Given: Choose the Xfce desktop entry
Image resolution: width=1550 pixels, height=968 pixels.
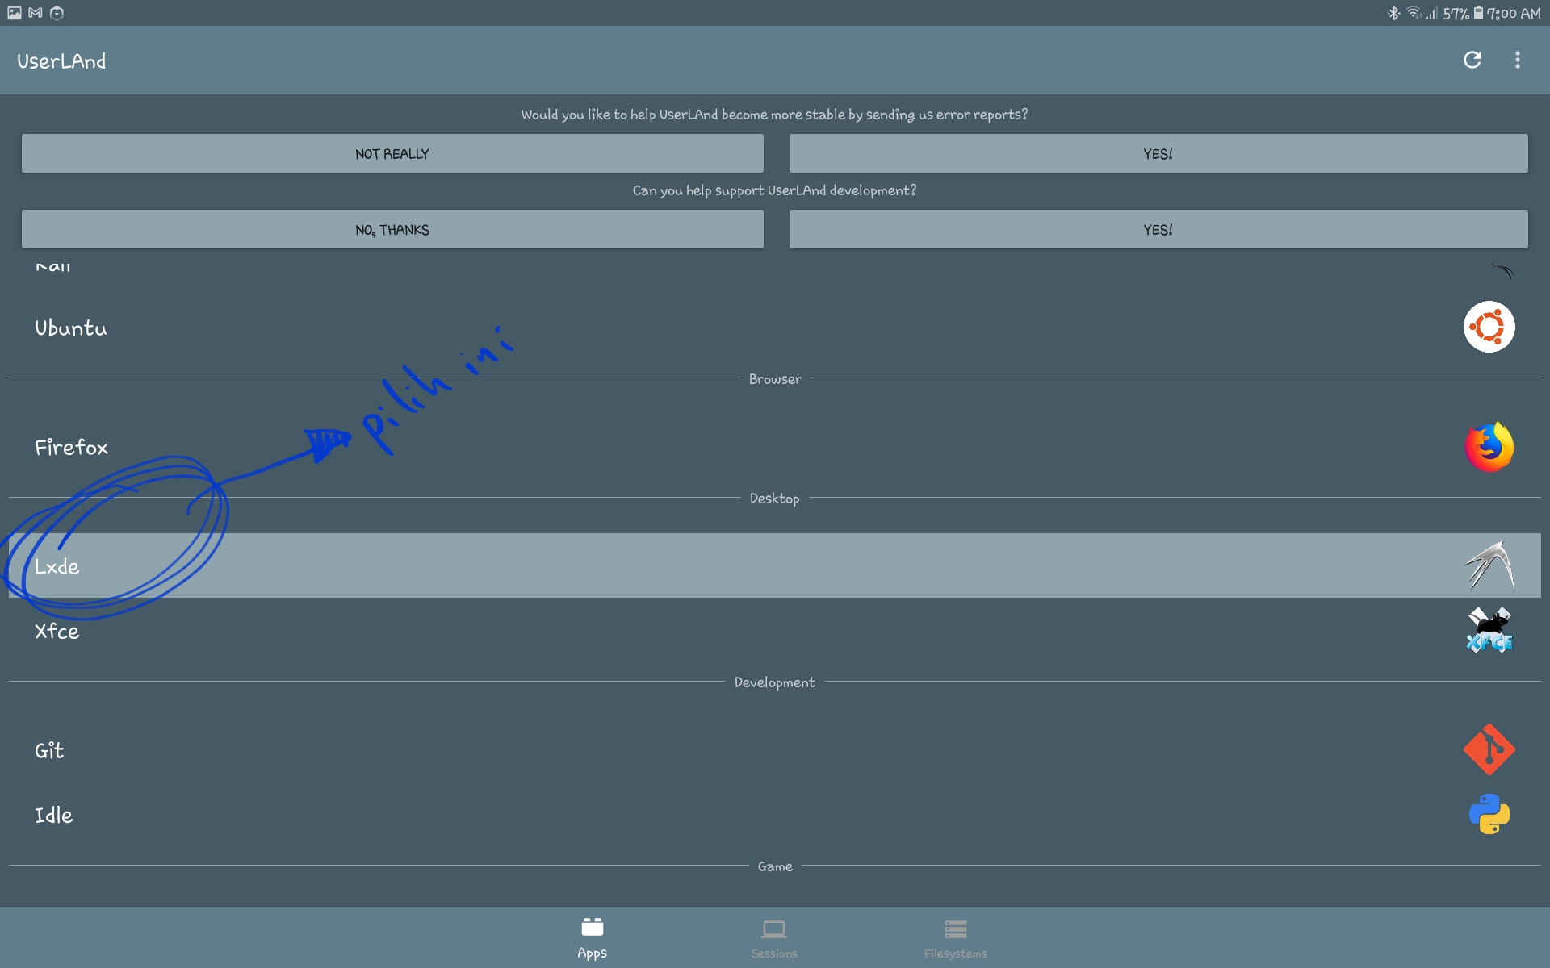Looking at the screenshot, I should (x=775, y=630).
